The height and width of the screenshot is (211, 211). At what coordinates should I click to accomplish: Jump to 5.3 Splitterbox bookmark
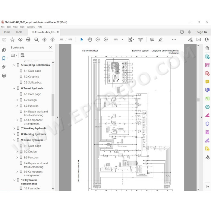tap(33, 83)
